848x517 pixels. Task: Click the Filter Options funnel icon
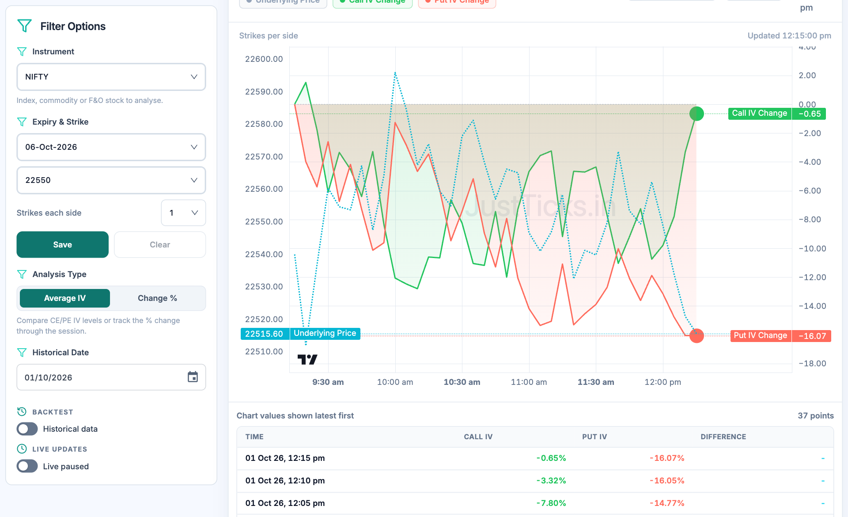(24, 26)
